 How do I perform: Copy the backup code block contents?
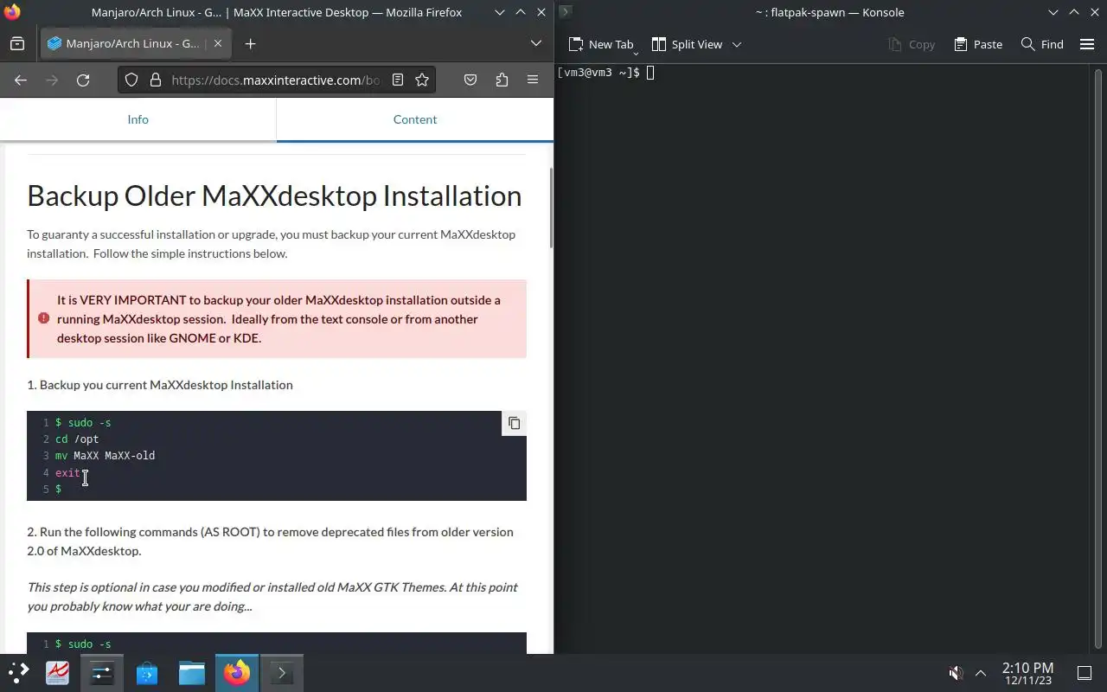(x=514, y=423)
